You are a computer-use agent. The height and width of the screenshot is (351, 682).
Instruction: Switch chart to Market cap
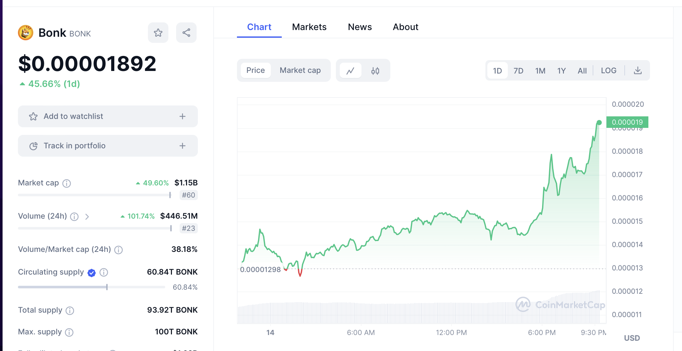(x=300, y=70)
